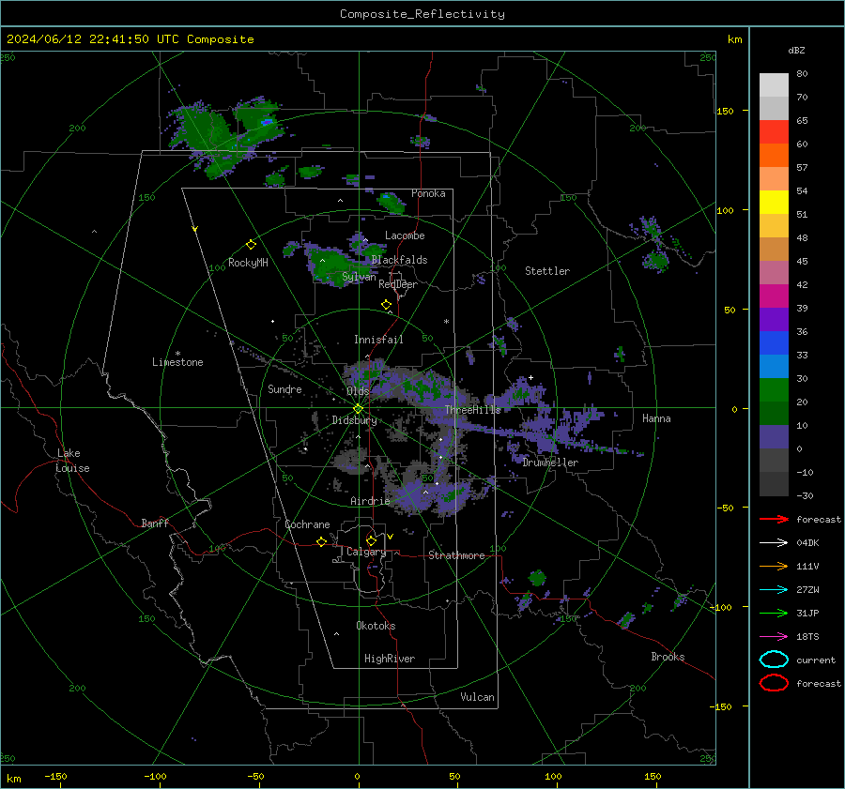Click the white 04DK arrow icon
Image resolution: width=845 pixels, height=789 pixels.
774,543
